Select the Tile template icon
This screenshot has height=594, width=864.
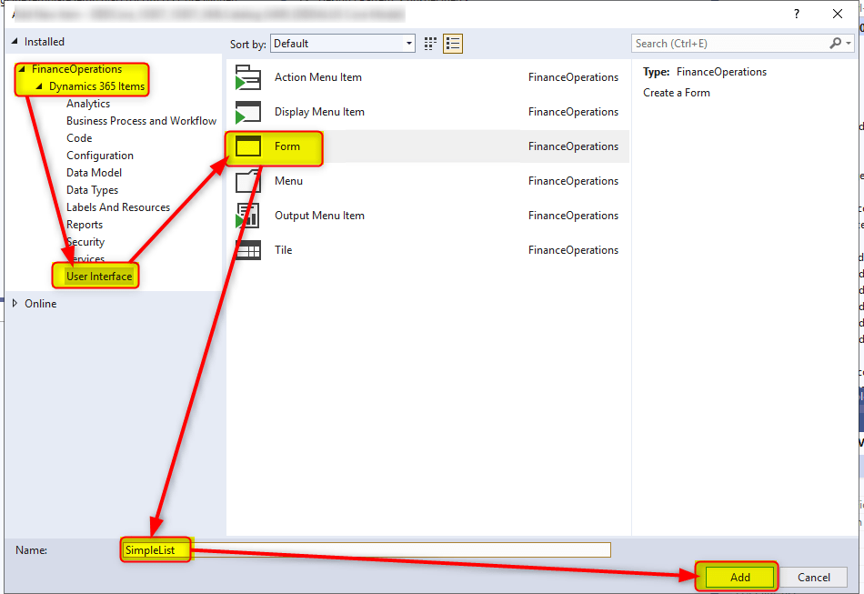247,251
